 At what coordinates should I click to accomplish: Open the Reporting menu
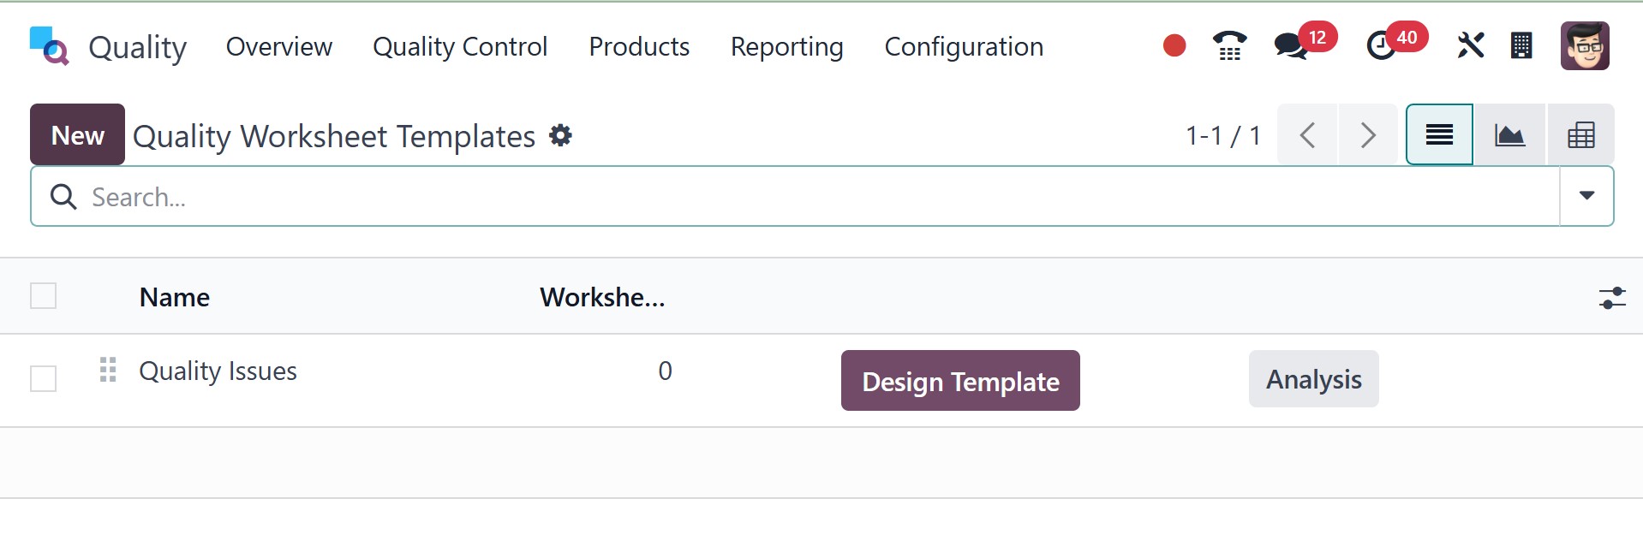click(786, 46)
